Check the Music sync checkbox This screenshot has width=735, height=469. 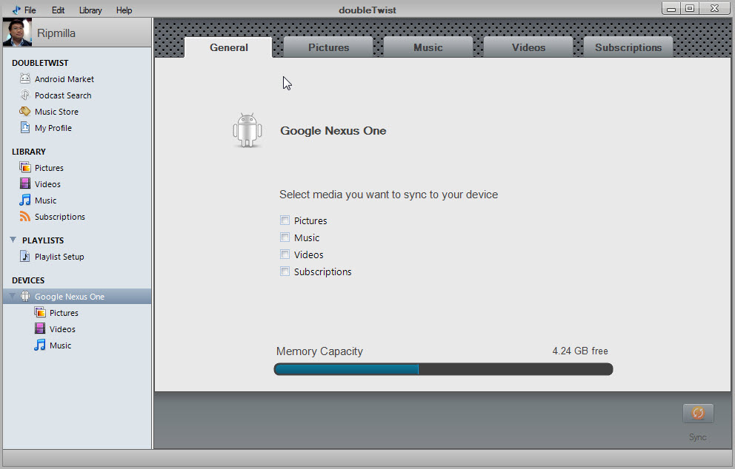285,237
